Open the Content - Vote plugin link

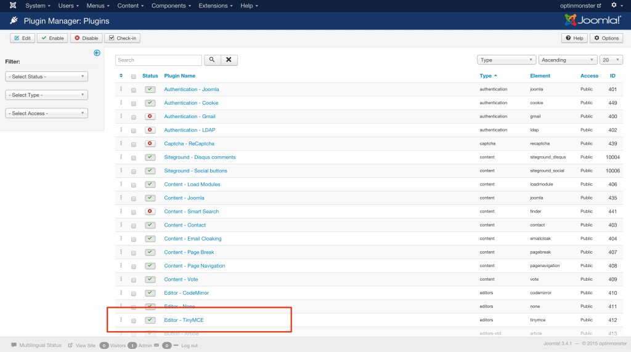coord(181,279)
